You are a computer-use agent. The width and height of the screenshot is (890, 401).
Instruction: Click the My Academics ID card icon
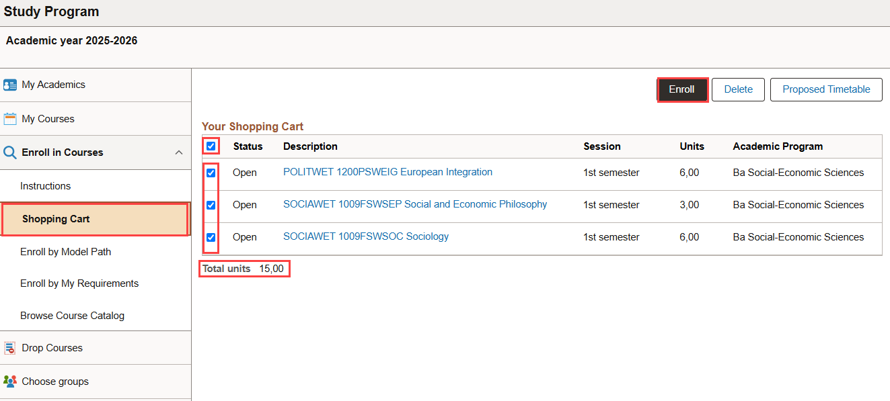(x=10, y=85)
